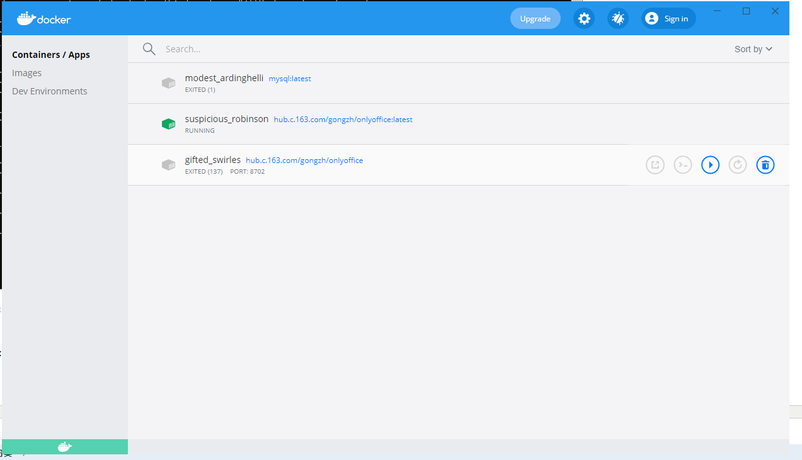
Task: Open the Sort by dropdown
Action: pyautogui.click(x=753, y=49)
